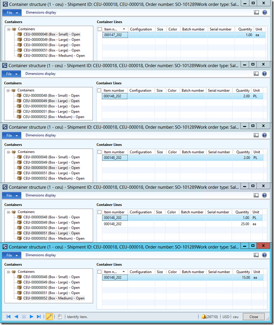Open Dimensions display menu in top window
274x325 pixels.
[41, 12]
